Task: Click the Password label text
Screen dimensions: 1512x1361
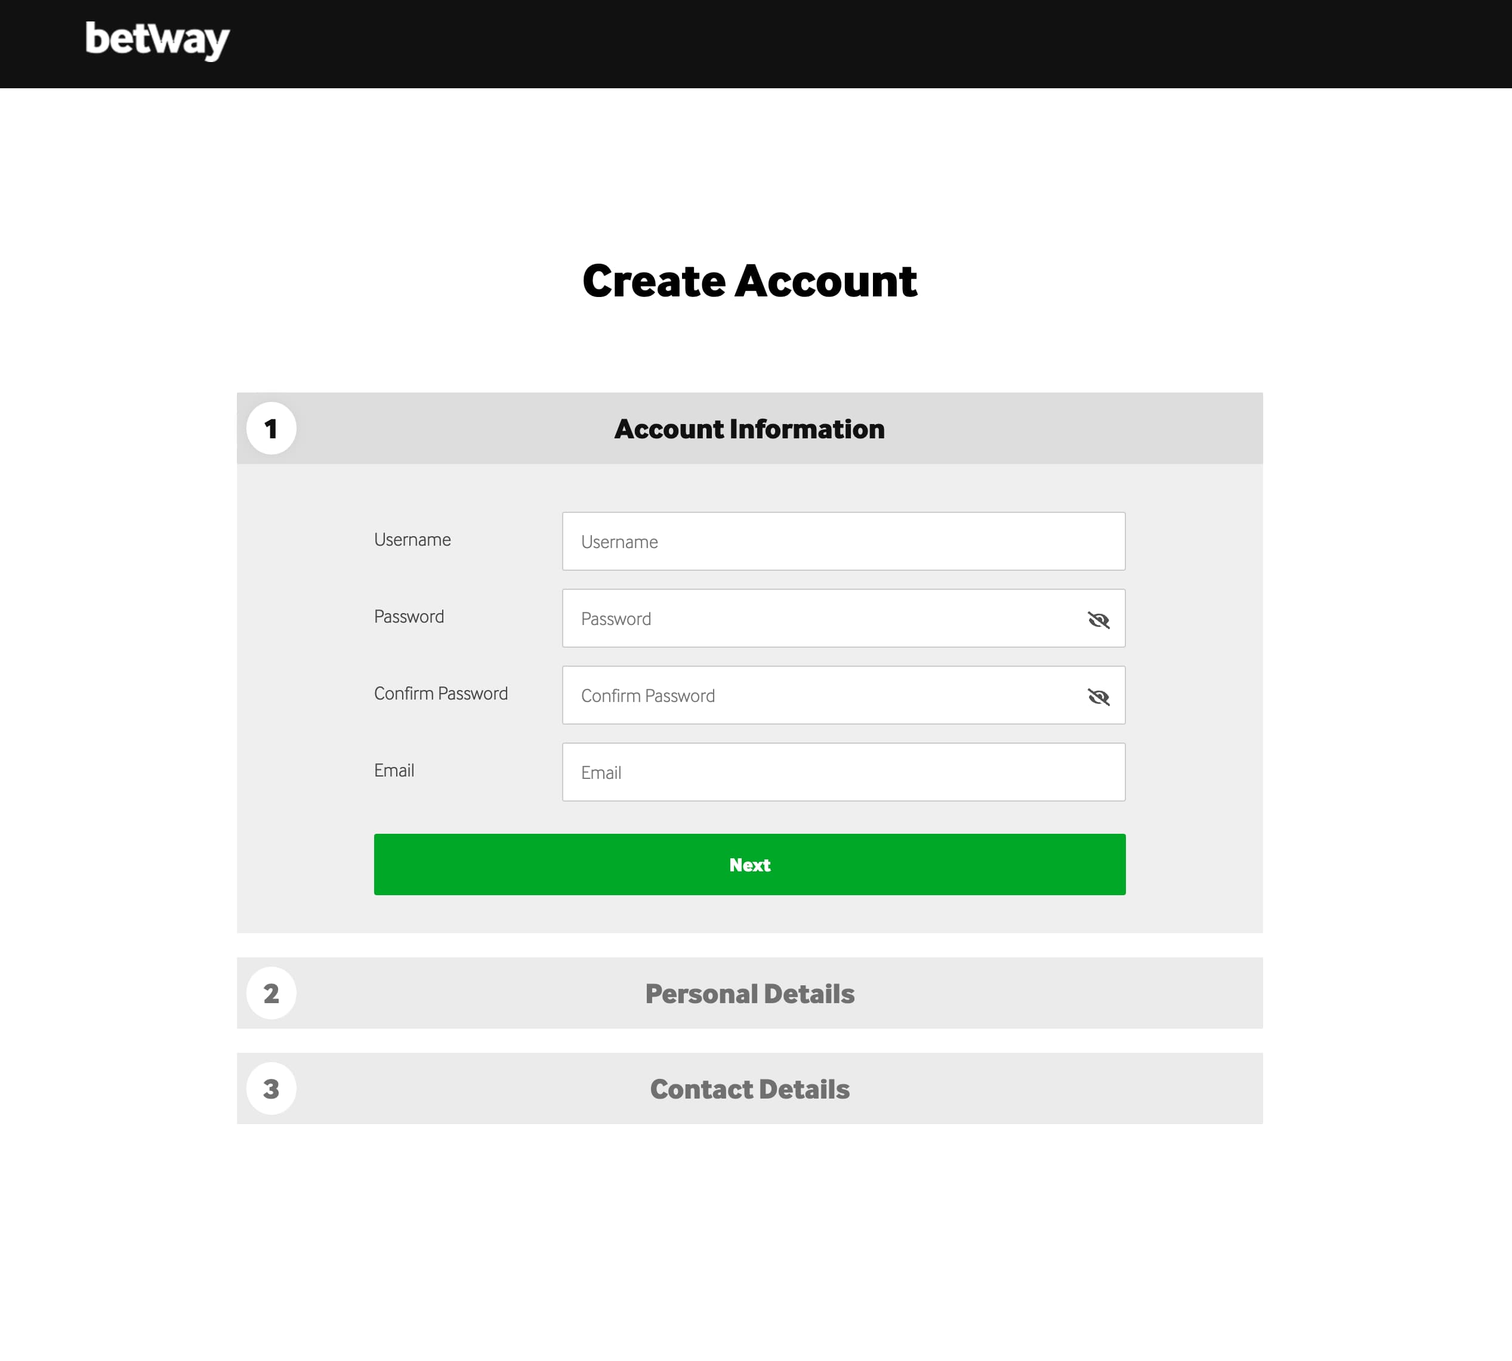Action: 409,617
